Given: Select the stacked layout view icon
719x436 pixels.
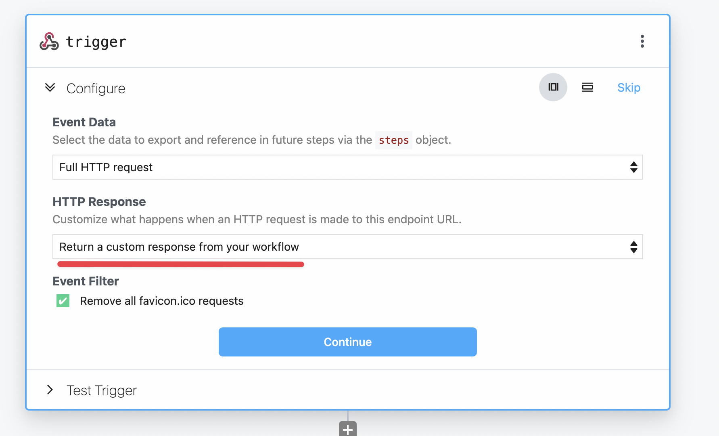Looking at the screenshot, I should click(x=587, y=87).
